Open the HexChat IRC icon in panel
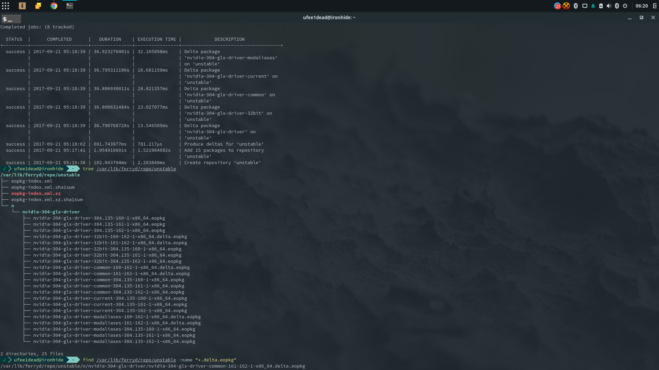The height and width of the screenshot is (370, 659). [38, 6]
